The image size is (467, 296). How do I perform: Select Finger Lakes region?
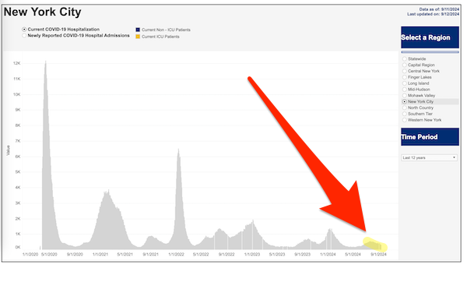405,77
